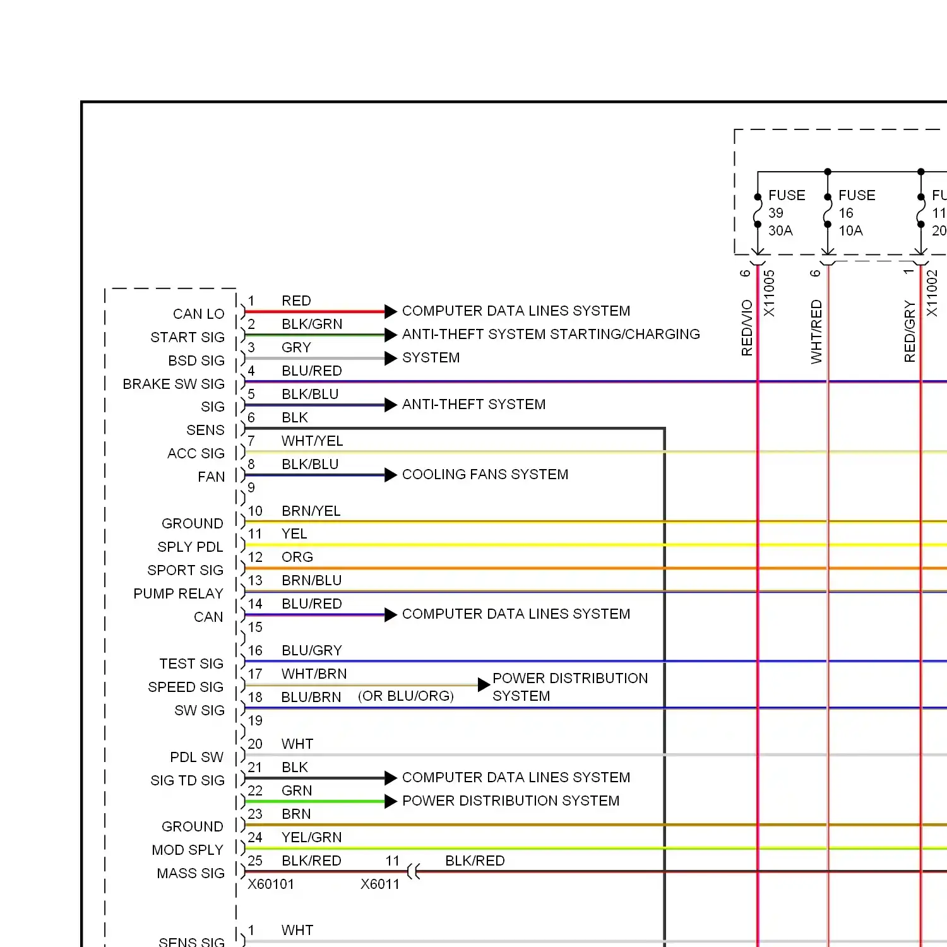This screenshot has height=947, width=947.
Task: Select COMPUTER DATA LINES SYSTEM beside pin 14
Action: click(516, 614)
